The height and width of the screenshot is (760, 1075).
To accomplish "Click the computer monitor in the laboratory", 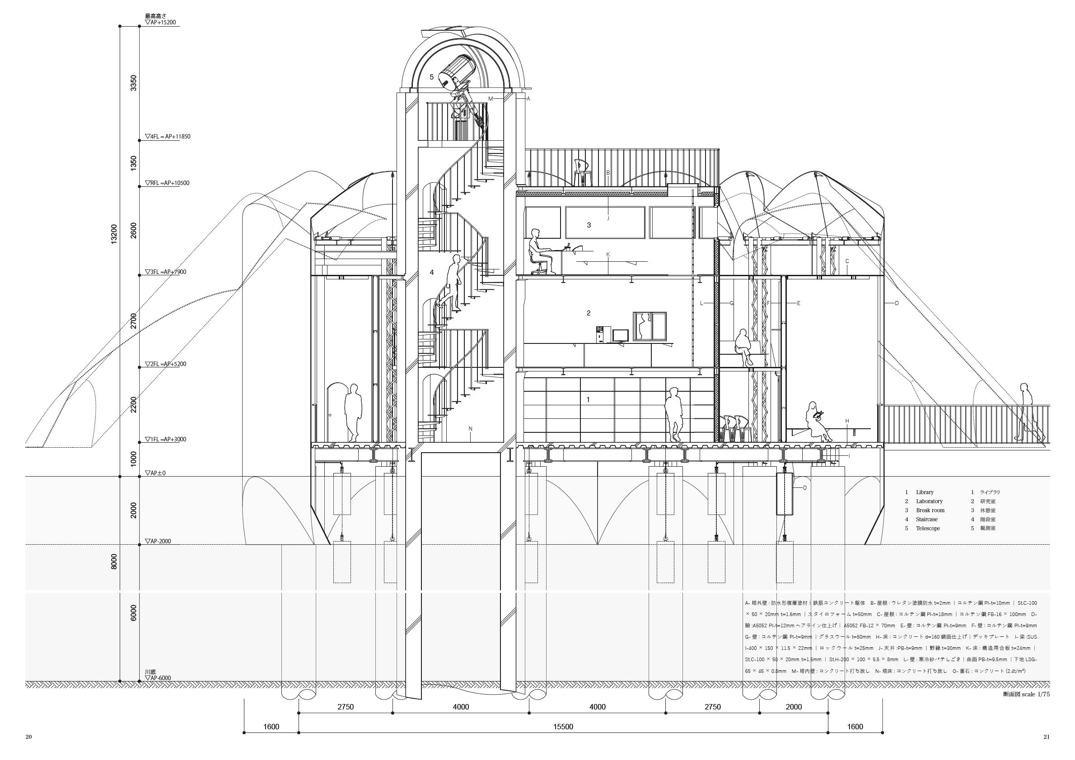I will coord(621,336).
